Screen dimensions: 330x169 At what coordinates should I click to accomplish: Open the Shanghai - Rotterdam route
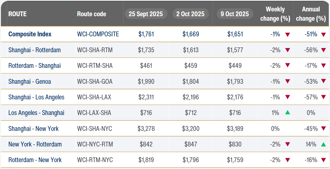tap(34, 50)
